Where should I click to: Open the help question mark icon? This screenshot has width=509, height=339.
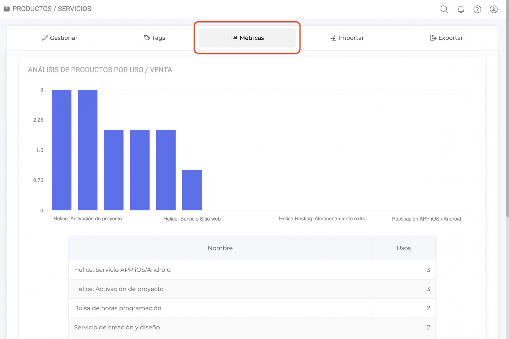(x=477, y=9)
